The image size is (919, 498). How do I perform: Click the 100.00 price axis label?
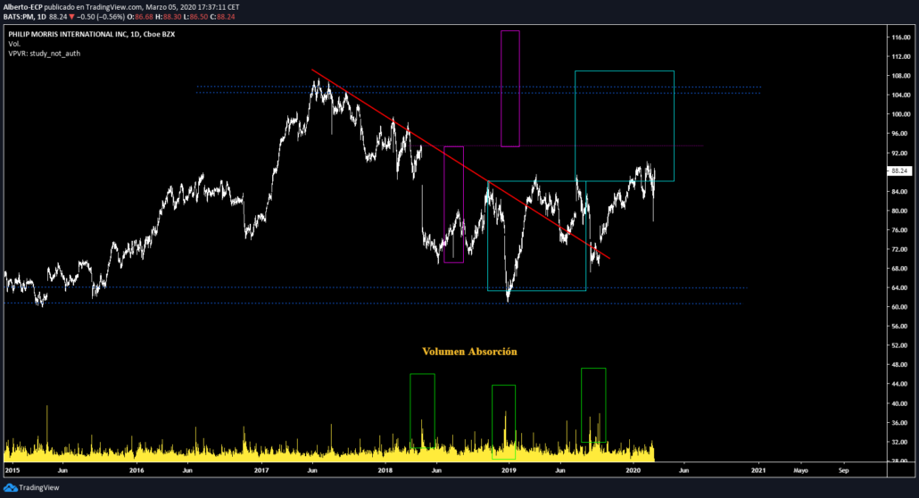(901, 114)
